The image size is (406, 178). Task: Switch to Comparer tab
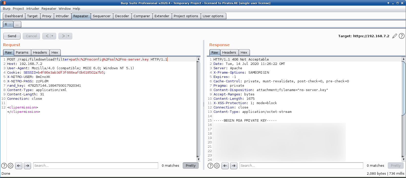click(142, 16)
